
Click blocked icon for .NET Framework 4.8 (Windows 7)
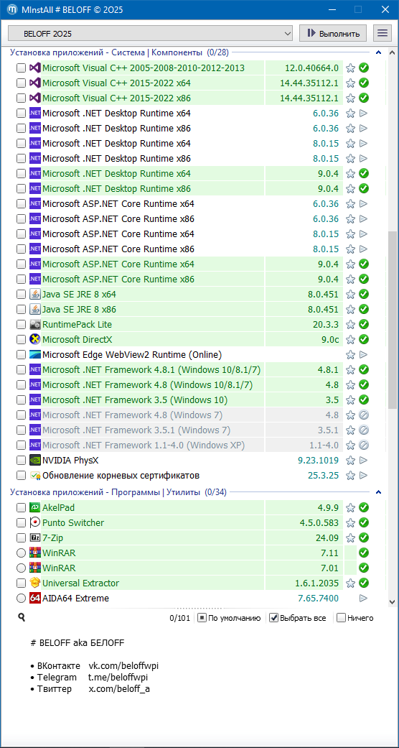pos(364,415)
